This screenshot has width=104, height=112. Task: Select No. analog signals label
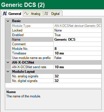(x=25, y=76)
